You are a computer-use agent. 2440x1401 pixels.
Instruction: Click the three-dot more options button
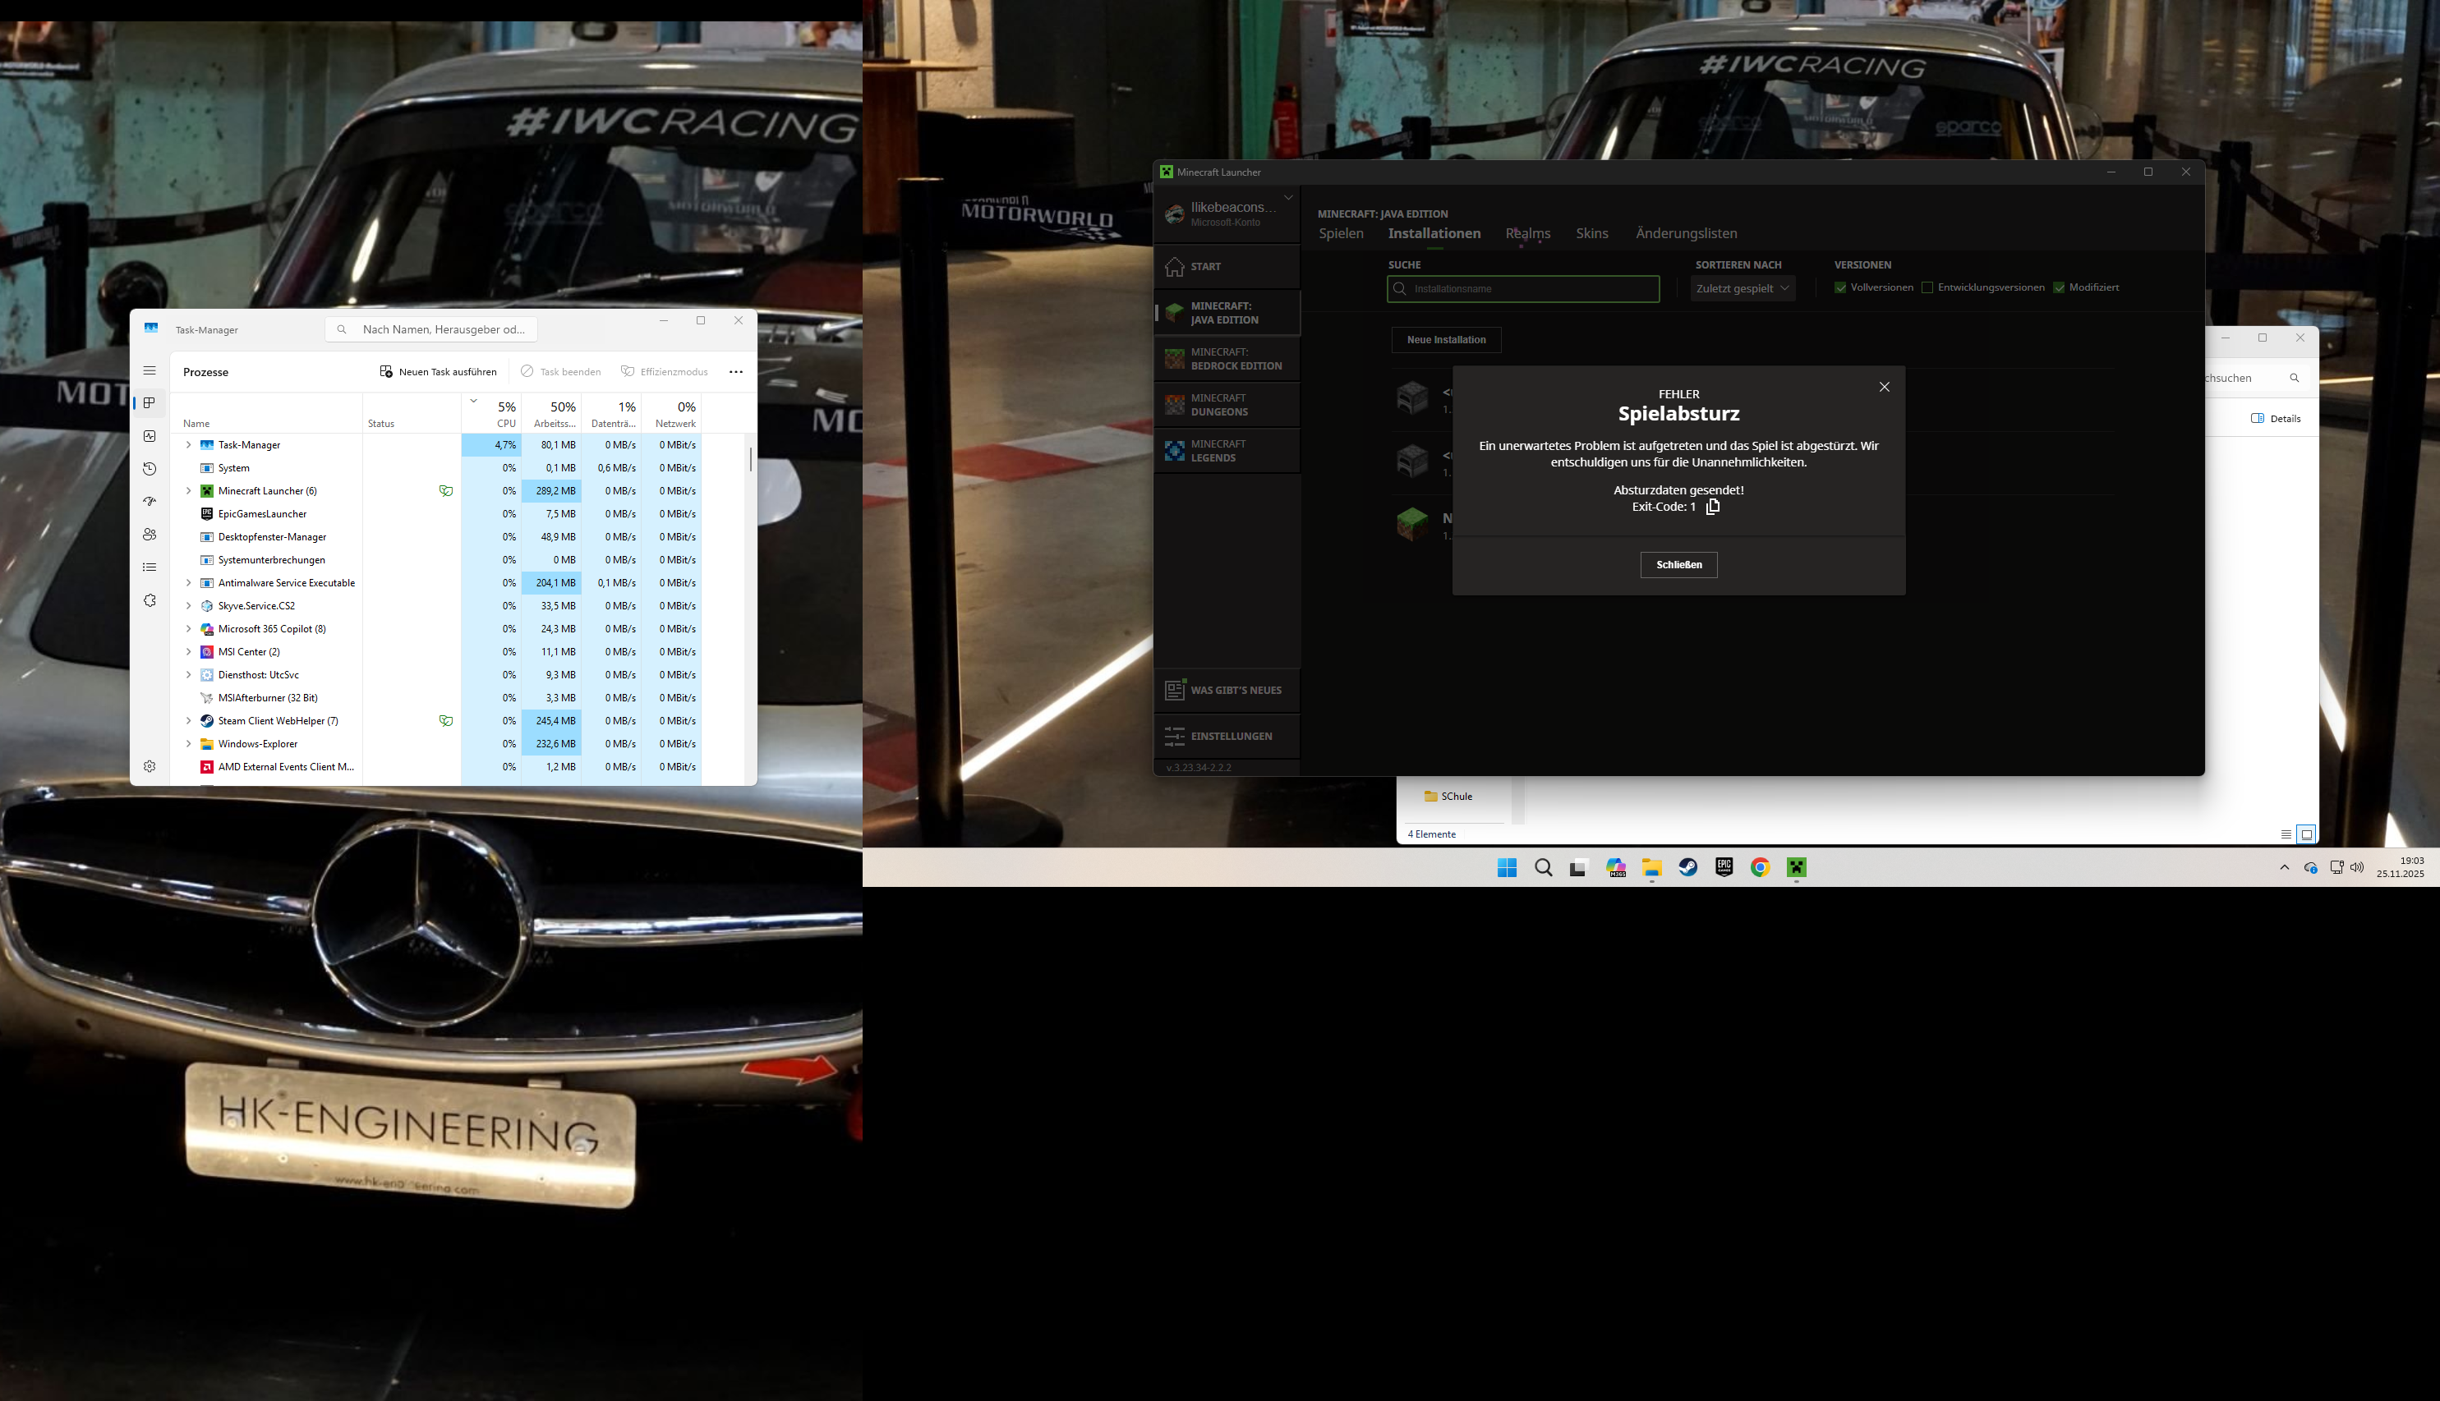[736, 371]
